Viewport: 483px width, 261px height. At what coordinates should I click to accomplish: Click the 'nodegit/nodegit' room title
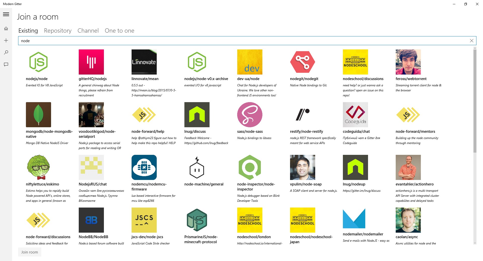tap(304, 79)
